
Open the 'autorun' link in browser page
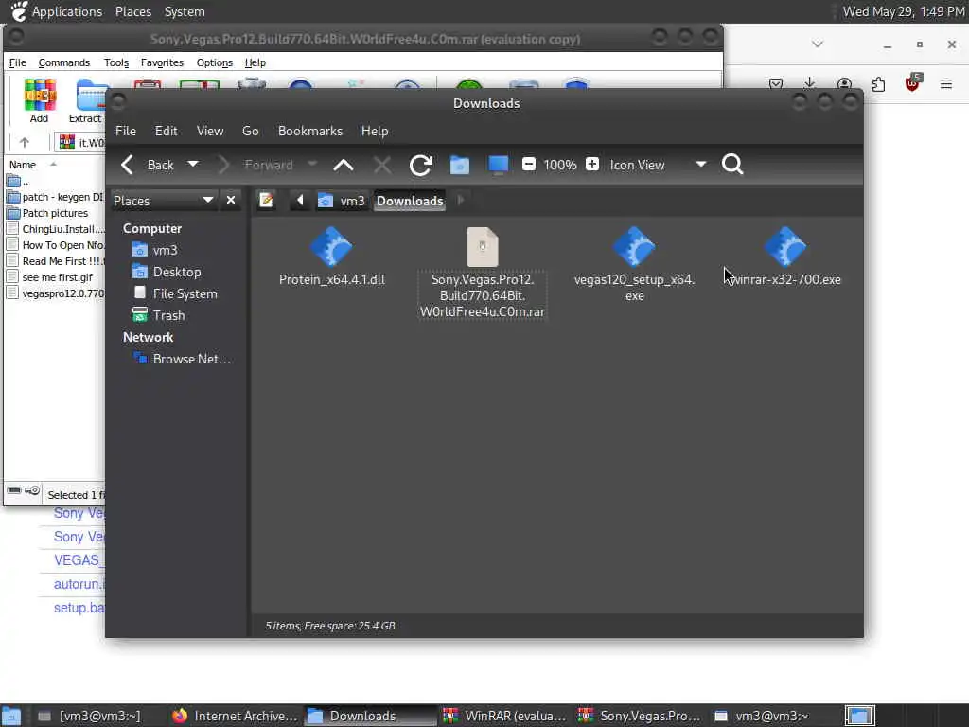(x=79, y=584)
